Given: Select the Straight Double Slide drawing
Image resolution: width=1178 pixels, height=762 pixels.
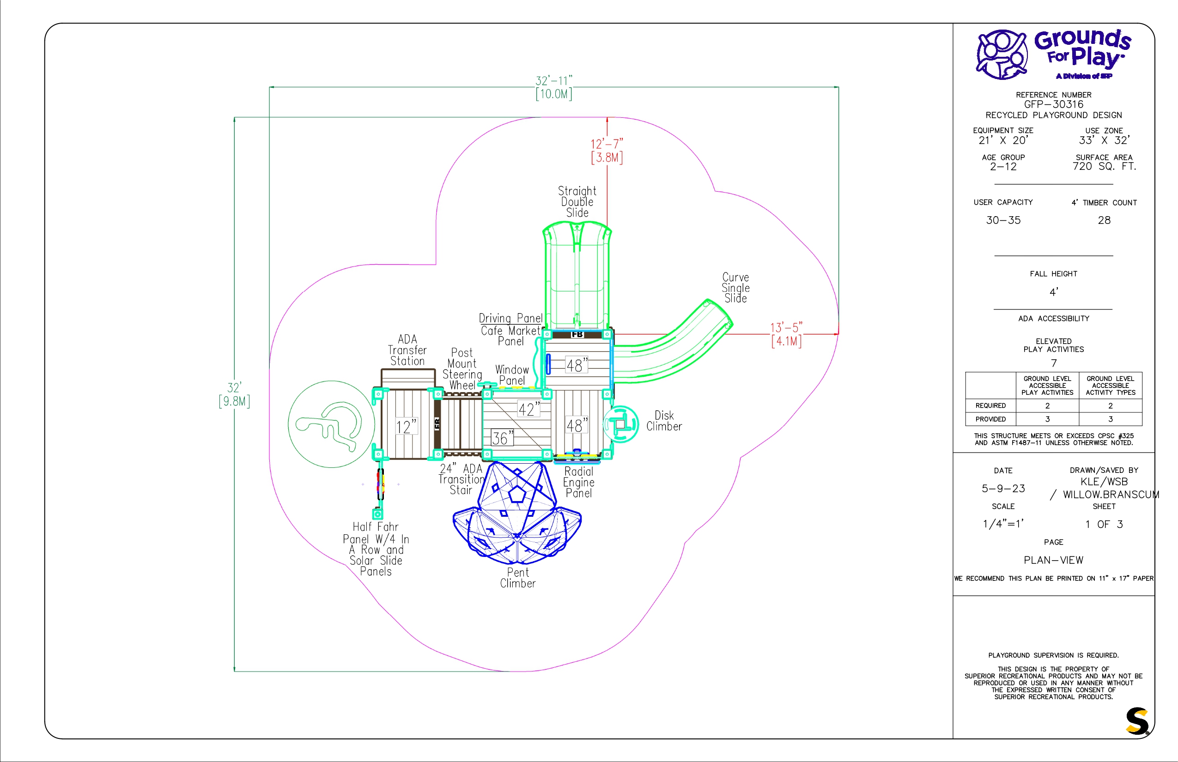Looking at the screenshot, I should pos(577,276).
